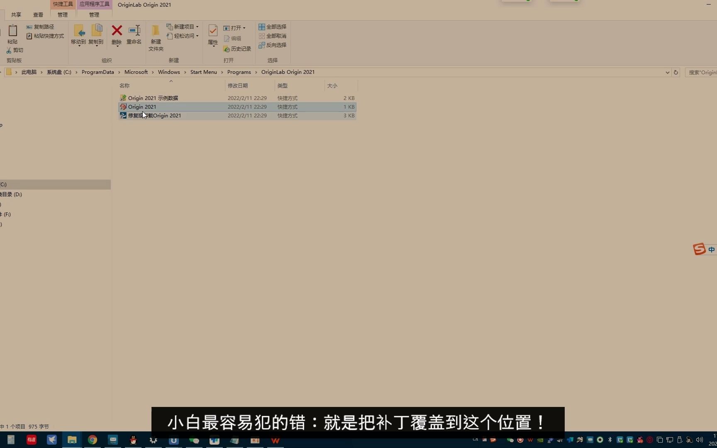Image resolution: width=717 pixels, height=448 pixels.
Task: Click 全部选择 (Select all)
Action: point(272,27)
